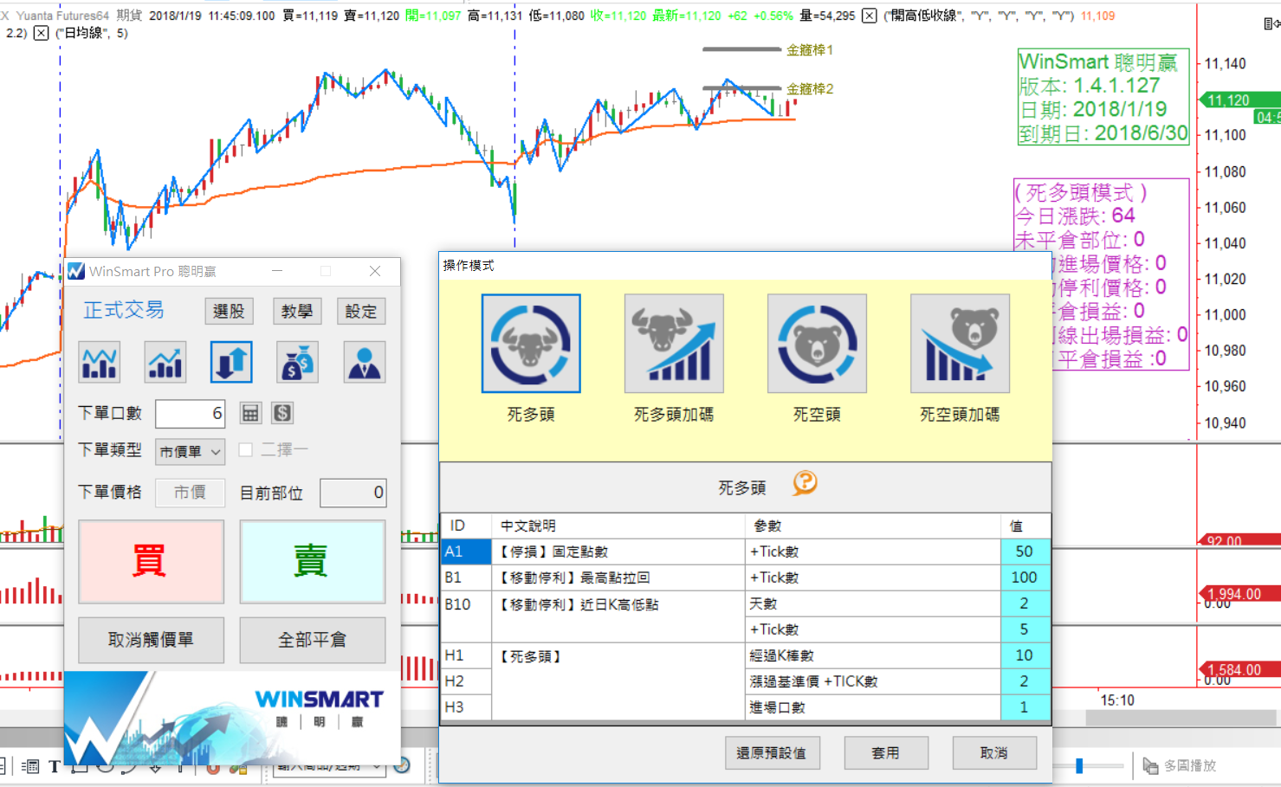Click the dollar sign icon beside 下單口數

click(x=282, y=414)
